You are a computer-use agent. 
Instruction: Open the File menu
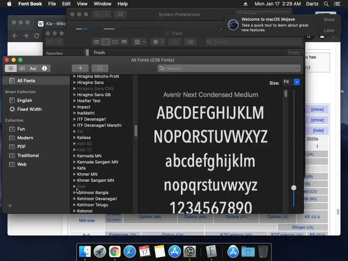tap(52, 4)
